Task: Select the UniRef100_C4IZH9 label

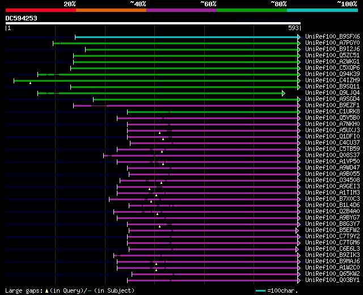Action: pos(332,81)
